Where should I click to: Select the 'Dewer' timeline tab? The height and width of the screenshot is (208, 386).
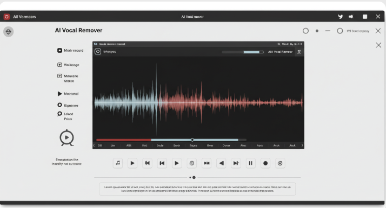coord(227,145)
